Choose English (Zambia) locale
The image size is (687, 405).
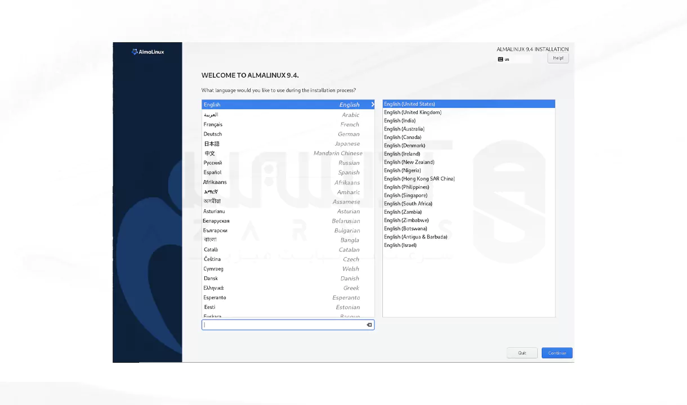(x=469, y=212)
